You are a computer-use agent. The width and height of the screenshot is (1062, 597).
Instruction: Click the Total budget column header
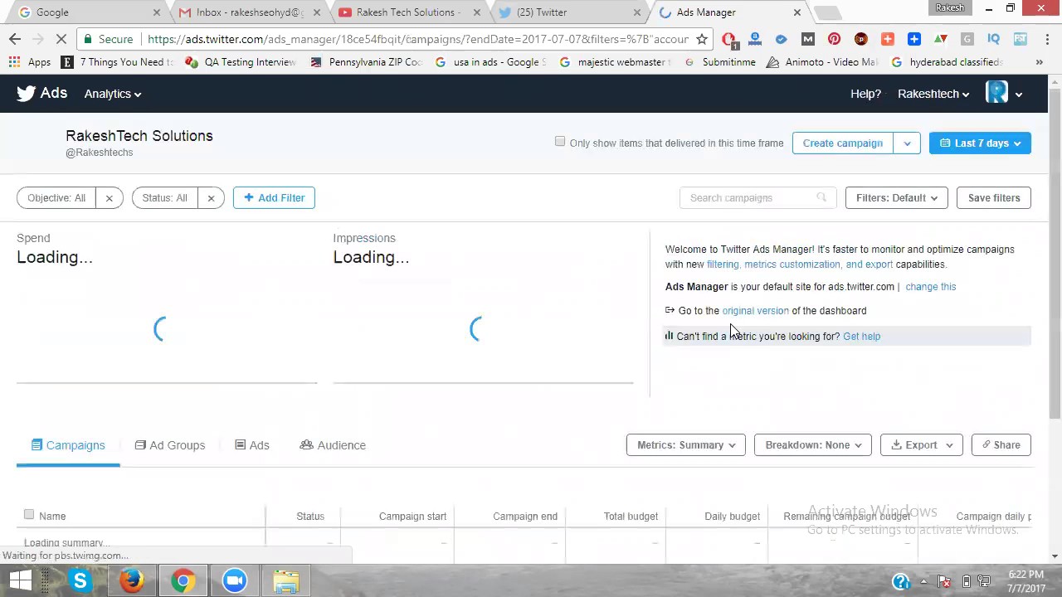631,517
